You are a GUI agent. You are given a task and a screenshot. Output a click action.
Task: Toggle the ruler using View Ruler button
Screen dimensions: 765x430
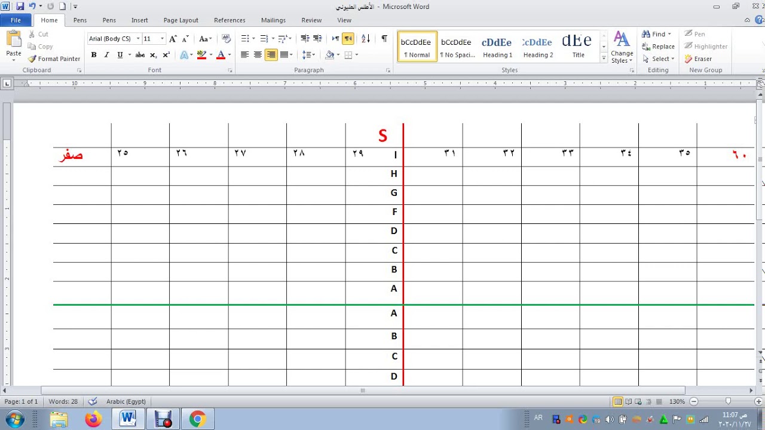point(760,85)
